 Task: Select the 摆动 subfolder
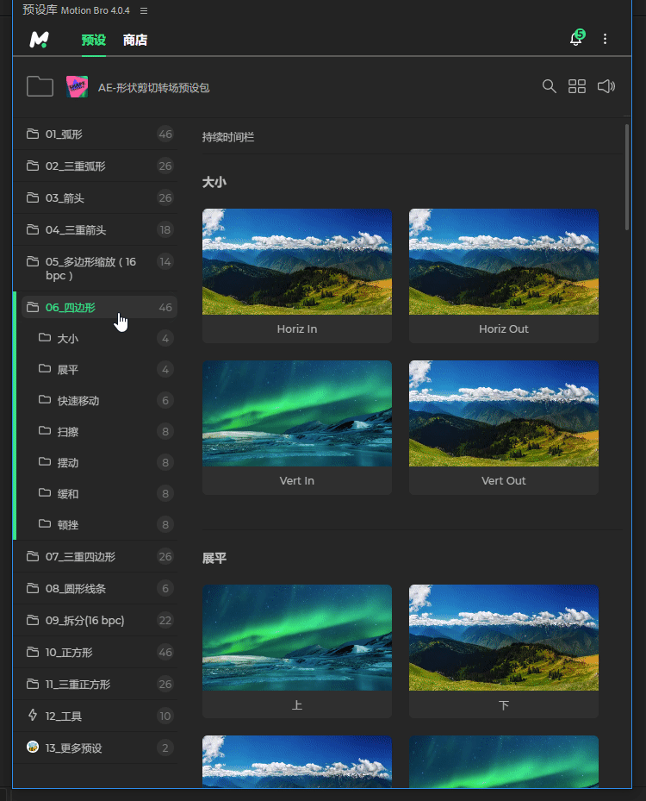click(x=100, y=463)
